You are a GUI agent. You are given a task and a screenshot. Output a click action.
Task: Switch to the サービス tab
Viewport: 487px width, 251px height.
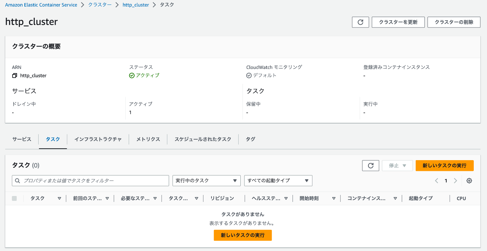pyautogui.click(x=22, y=139)
